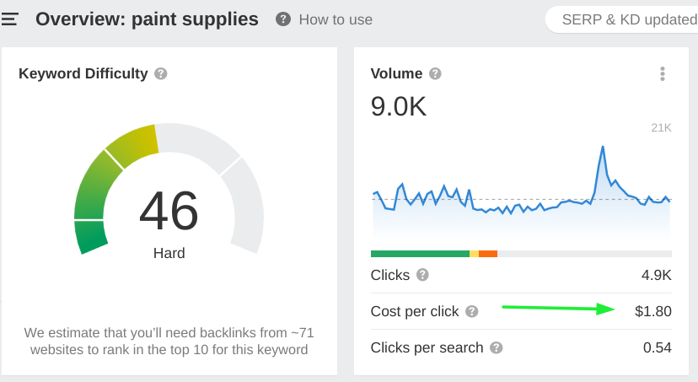Screen dimensions: 698x382
Task: Click the 46 difficulty score in the gauge
Action: (169, 211)
